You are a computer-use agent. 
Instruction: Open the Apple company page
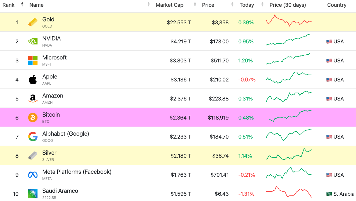click(x=50, y=77)
